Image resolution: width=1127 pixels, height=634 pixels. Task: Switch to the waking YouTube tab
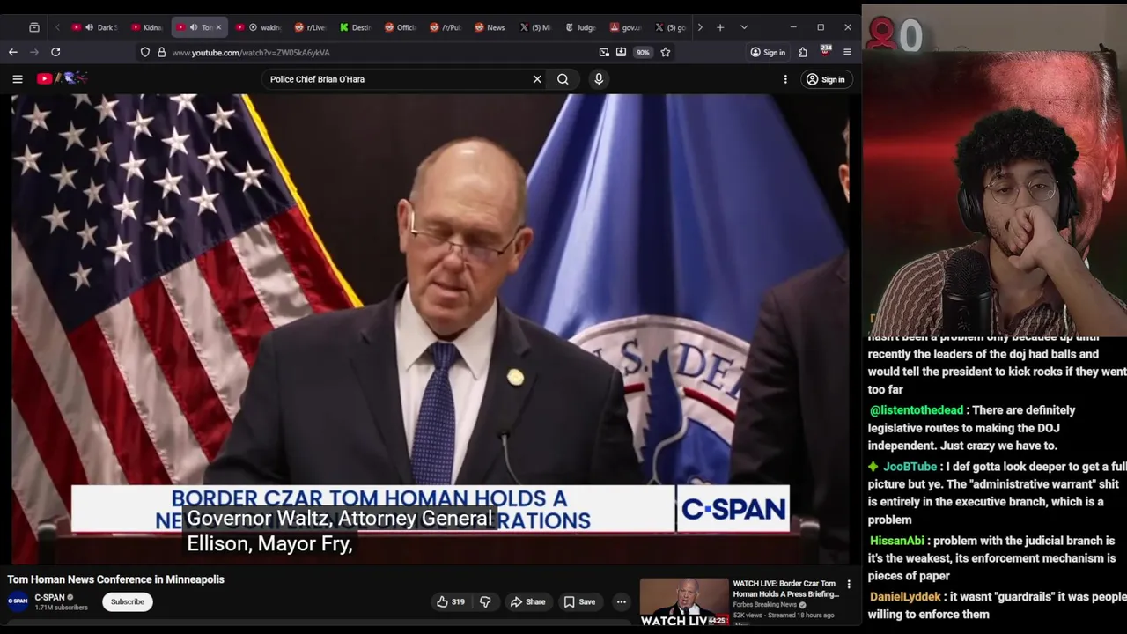pyautogui.click(x=259, y=27)
